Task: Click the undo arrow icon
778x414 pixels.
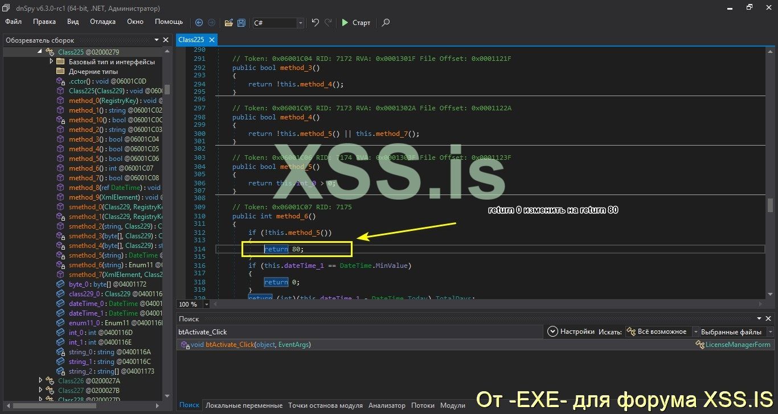Action: [x=315, y=23]
